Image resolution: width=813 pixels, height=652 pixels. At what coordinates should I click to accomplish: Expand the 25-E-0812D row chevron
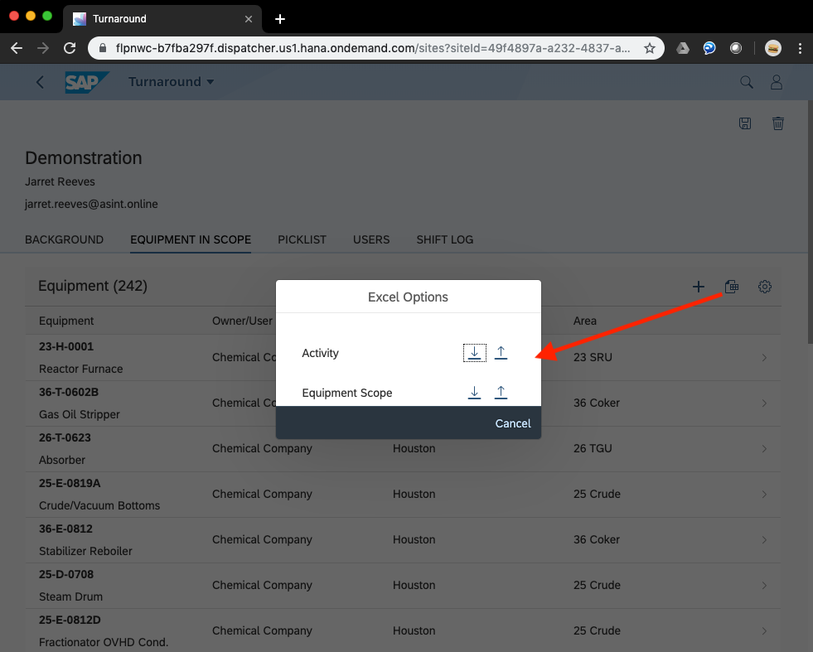[x=764, y=631]
